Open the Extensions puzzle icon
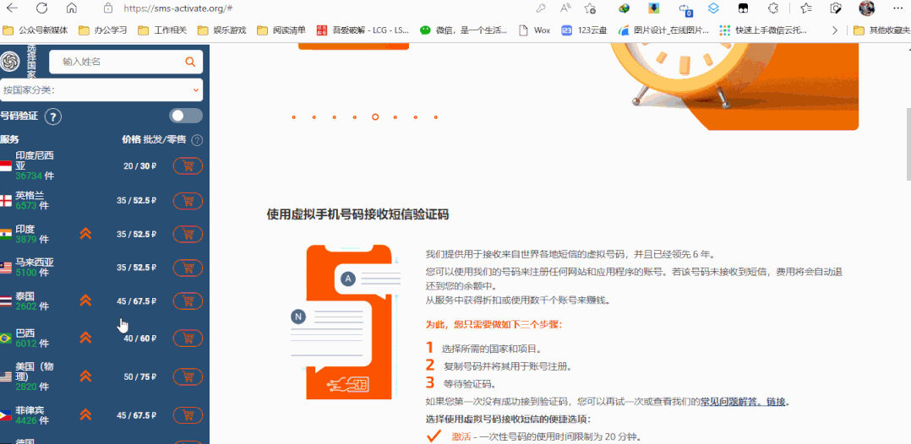The width and height of the screenshot is (911, 444). [x=772, y=8]
